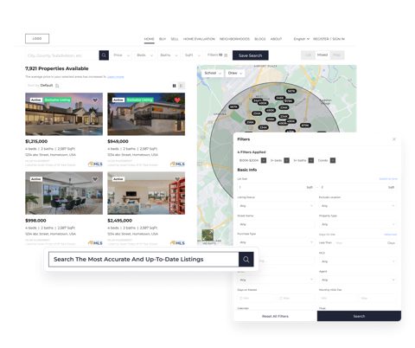
Task: Open NEIGHBORHOODS in the navigation
Action: pos(234,39)
